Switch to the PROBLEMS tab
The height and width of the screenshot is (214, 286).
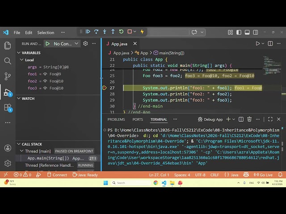pyautogui.click(x=116, y=119)
